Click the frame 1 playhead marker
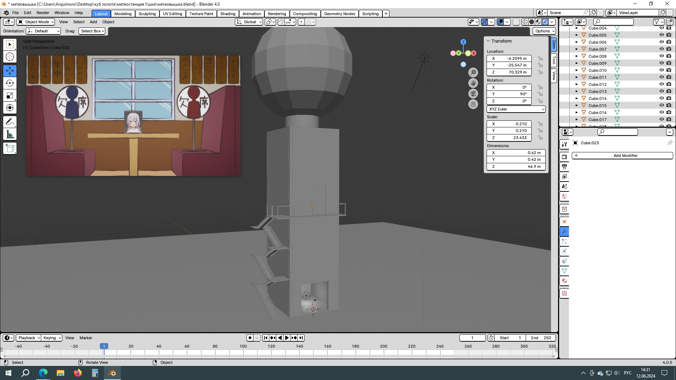The width and height of the screenshot is (676, 380). pos(104,346)
